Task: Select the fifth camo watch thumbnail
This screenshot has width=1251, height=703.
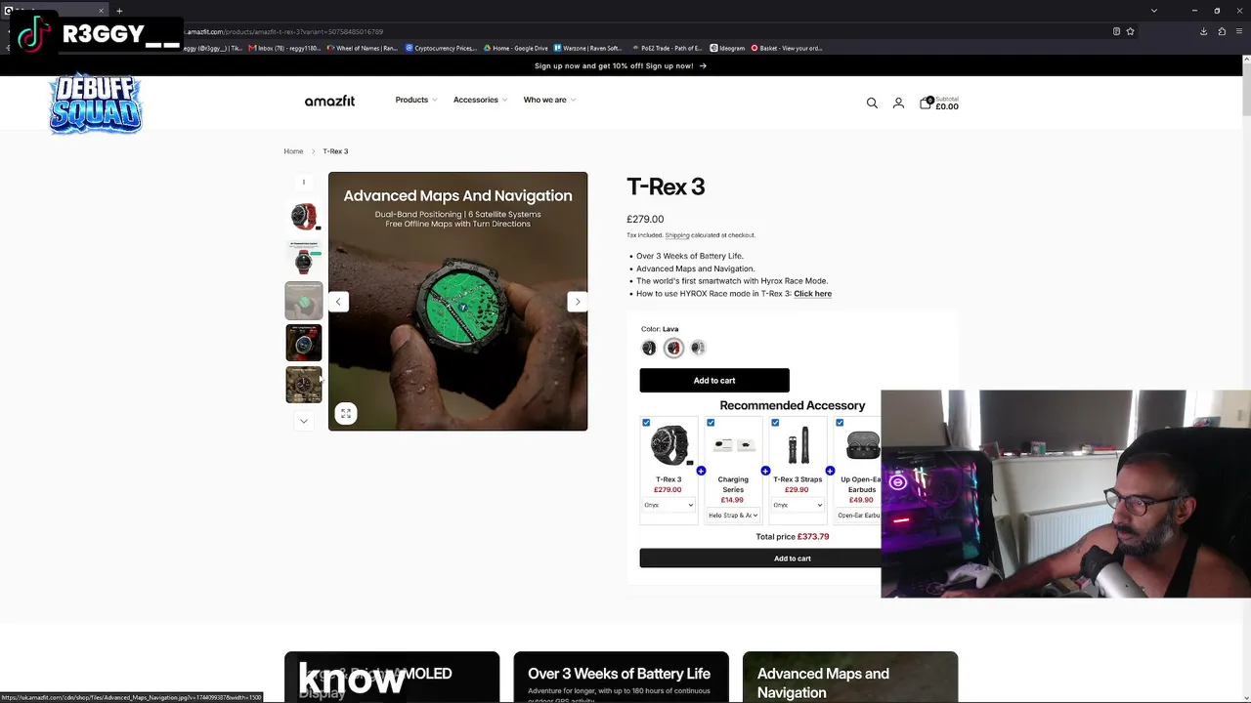Action: [304, 385]
